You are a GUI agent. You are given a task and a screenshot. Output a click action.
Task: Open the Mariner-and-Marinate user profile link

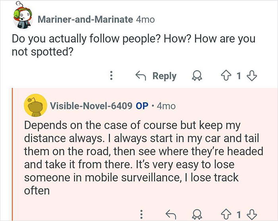(x=85, y=19)
